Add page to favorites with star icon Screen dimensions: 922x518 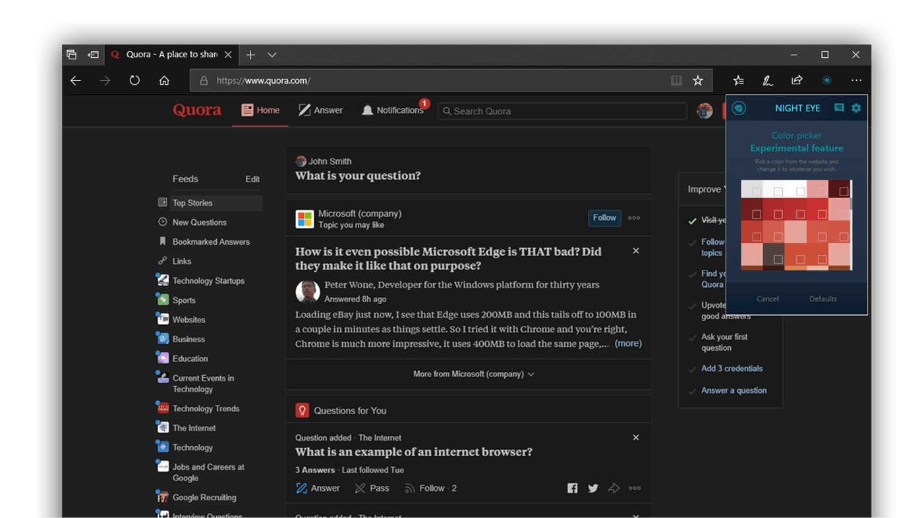(x=698, y=80)
